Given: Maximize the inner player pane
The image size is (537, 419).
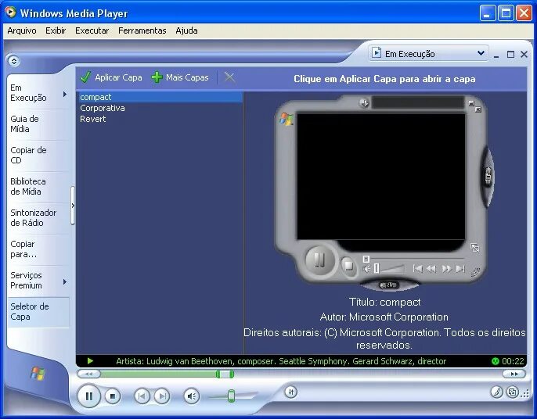Looking at the screenshot, I should click(x=510, y=55).
